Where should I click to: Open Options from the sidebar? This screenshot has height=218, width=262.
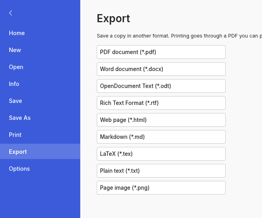click(x=40, y=169)
